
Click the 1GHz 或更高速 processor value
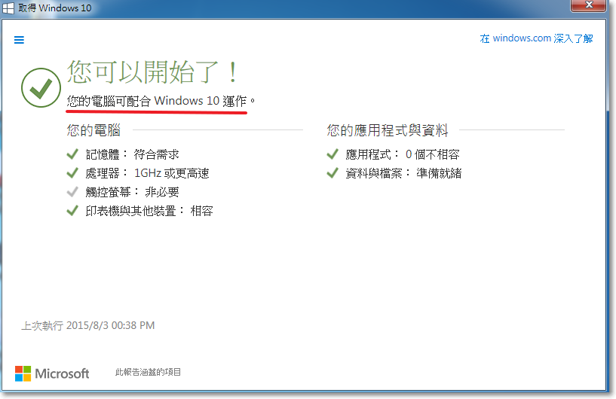pyautogui.click(x=171, y=173)
